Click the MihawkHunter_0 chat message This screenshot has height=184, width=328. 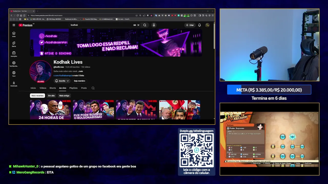(x=73, y=166)
